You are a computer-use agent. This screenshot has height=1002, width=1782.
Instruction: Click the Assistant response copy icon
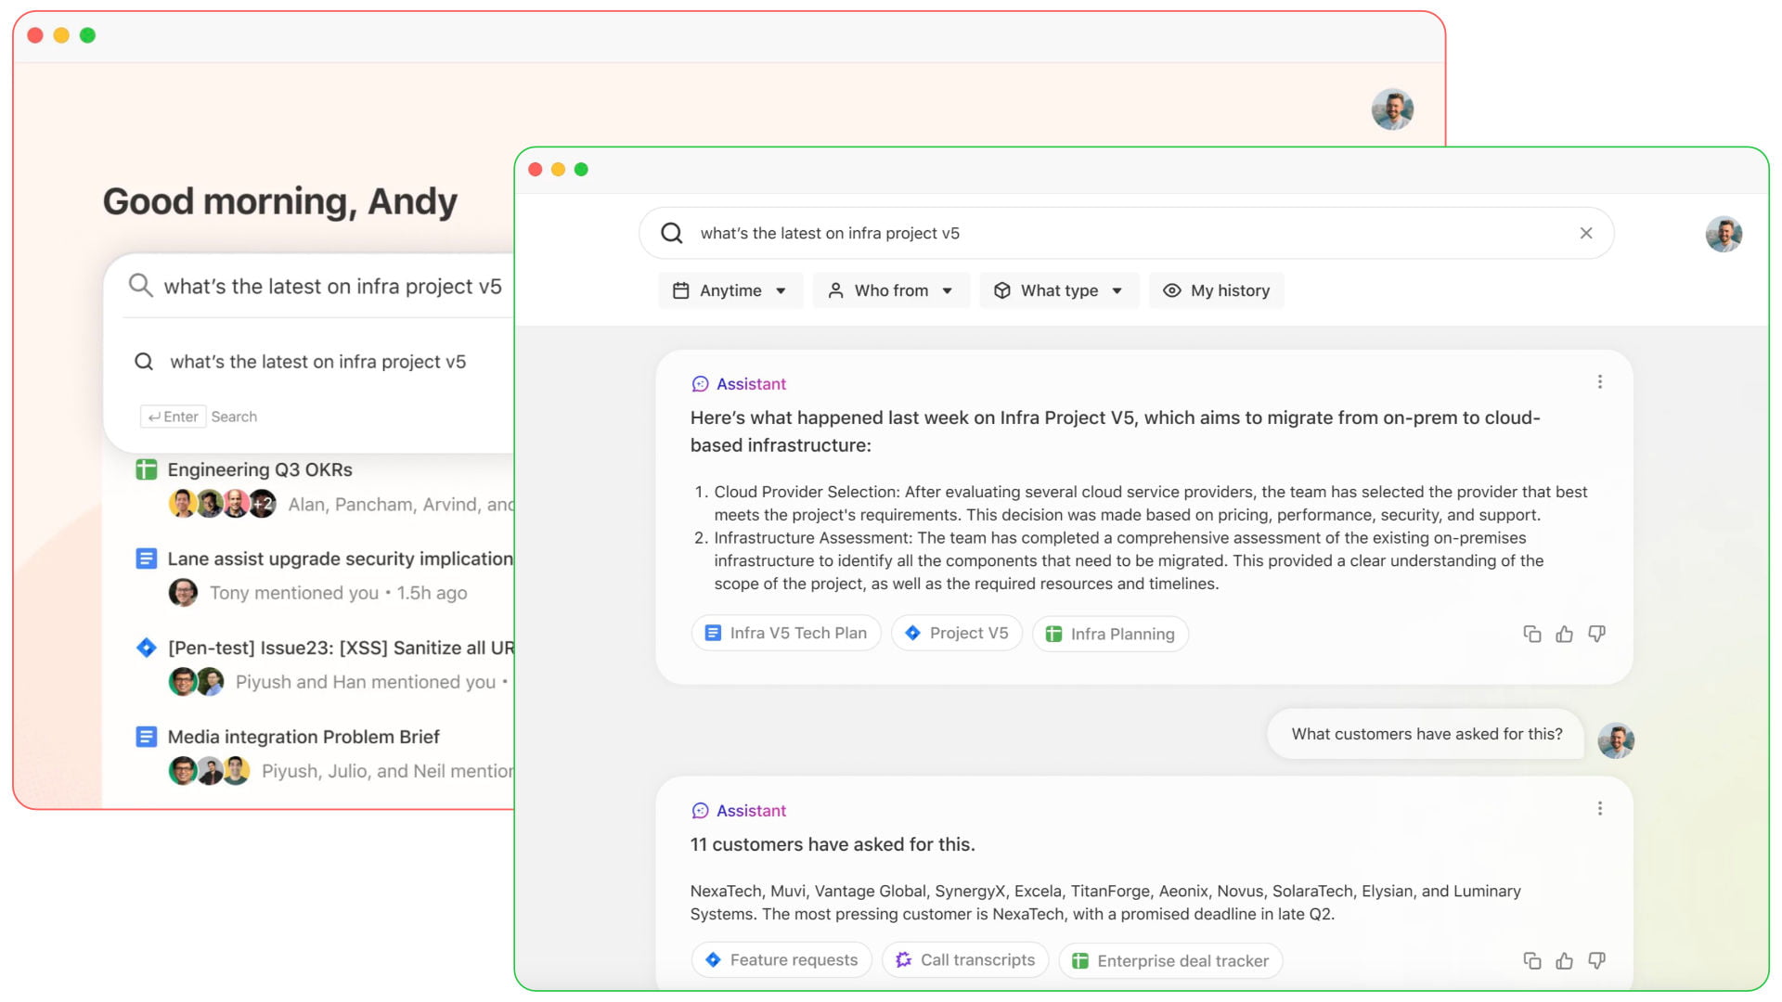point(1531,633)
